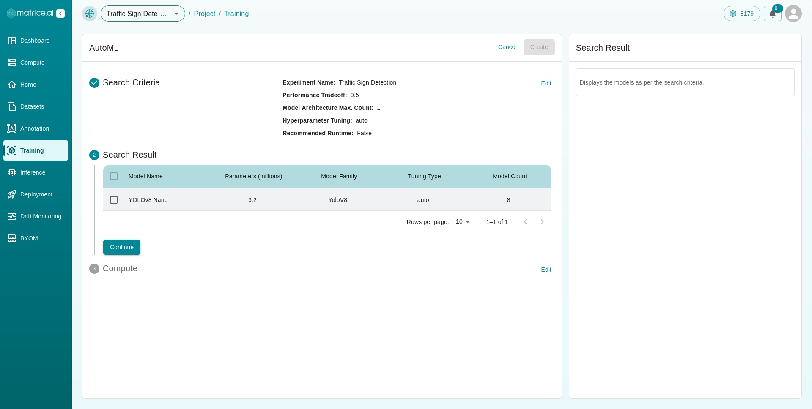Click the Model Count column header

pyautogui.click(x=510, y=176)
